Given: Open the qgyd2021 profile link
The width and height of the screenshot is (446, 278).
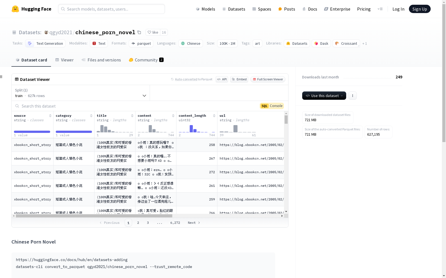Looking at the screenshot, I should pyautogui.click(x=61, y=32).
